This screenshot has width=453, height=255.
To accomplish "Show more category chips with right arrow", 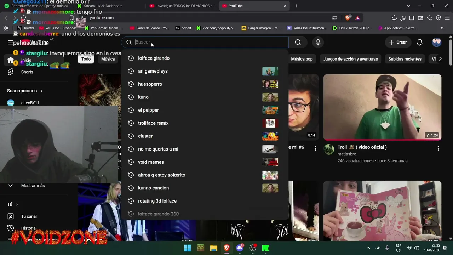I will [x=440, y=59].
